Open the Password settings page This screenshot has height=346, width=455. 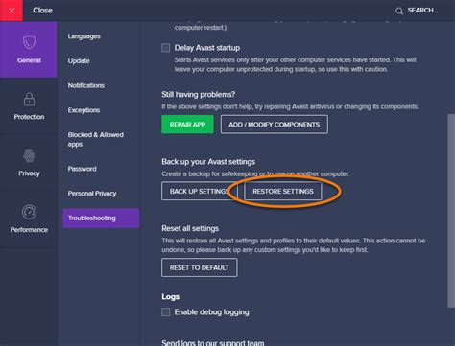(x=82, y=169)
